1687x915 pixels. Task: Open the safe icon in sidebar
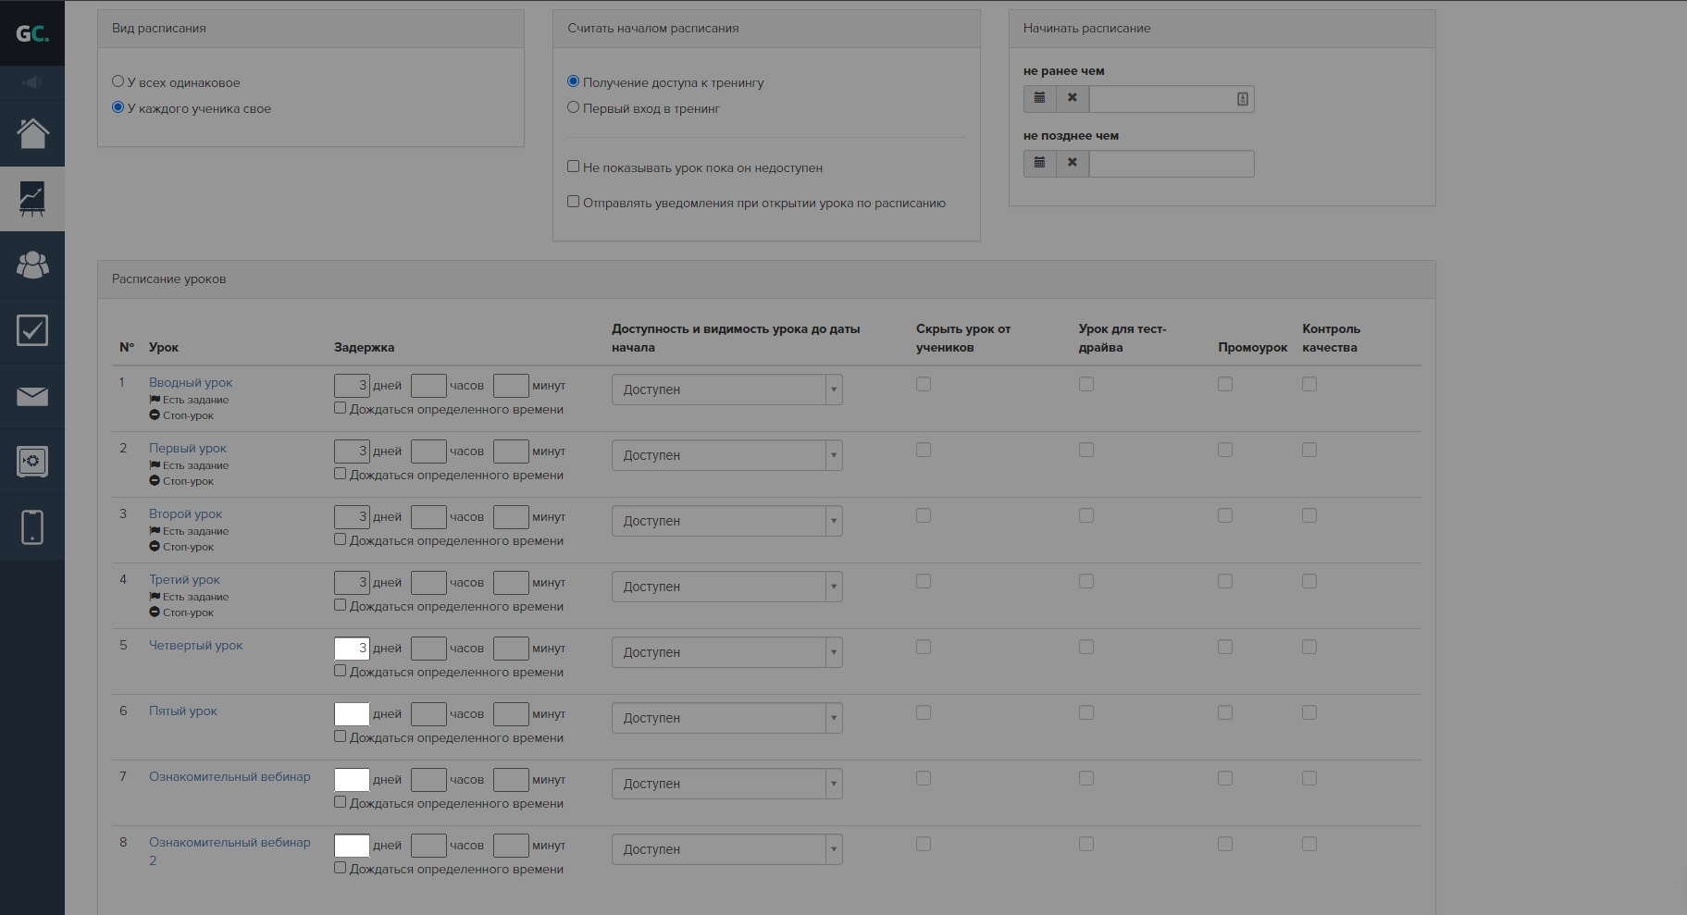point(32,461)
